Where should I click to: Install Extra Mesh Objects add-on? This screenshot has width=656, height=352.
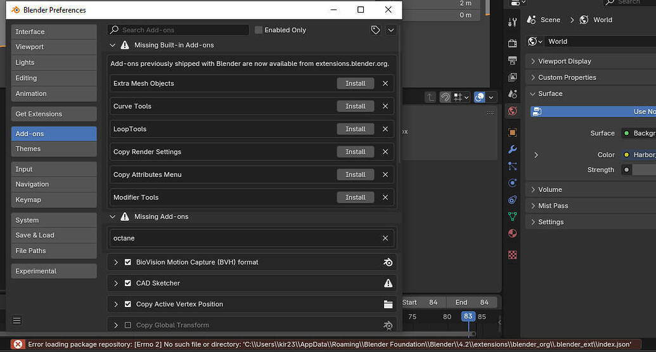(355, 84)
